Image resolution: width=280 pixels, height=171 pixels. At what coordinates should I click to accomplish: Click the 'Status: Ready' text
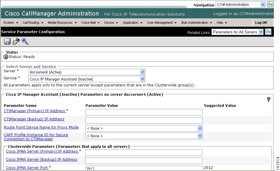pos(22,57)
